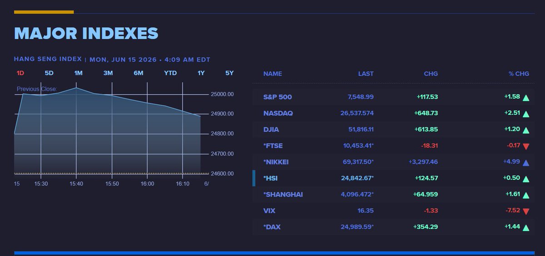
Task: Switch chart to 5D range
Action: [49, 73]
